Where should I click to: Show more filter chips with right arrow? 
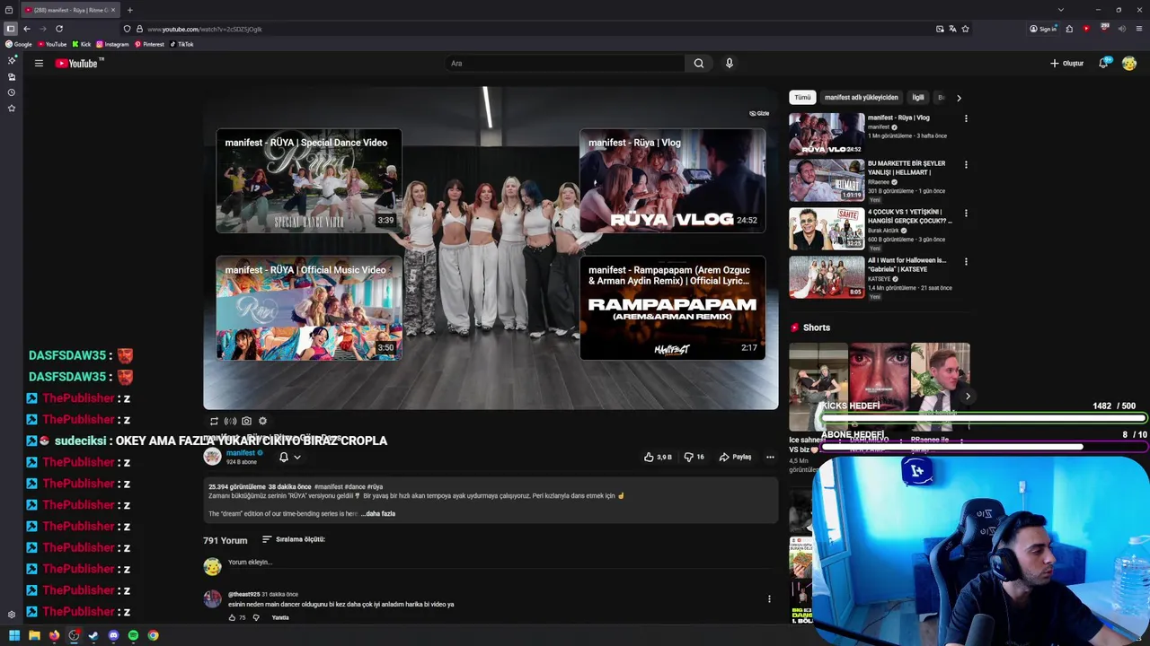959,98
